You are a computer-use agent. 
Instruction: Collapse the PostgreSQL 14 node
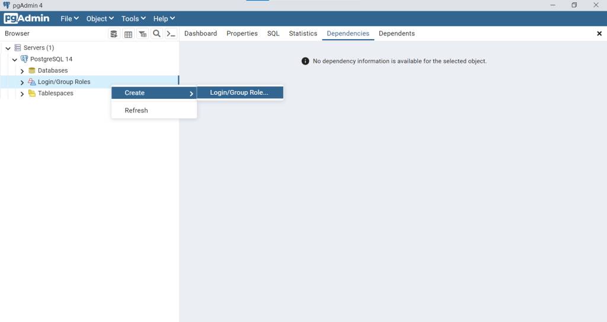15,60
